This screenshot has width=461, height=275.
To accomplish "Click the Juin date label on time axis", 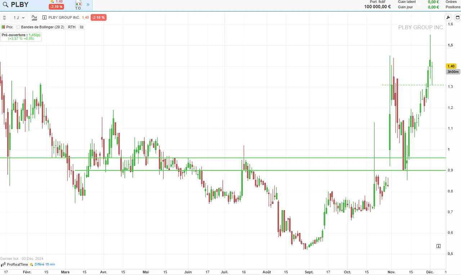I will coord(188,272).
